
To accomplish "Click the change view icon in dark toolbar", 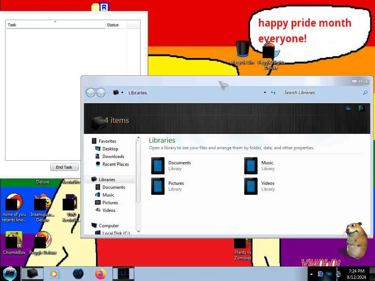I will tap(349, 109).
